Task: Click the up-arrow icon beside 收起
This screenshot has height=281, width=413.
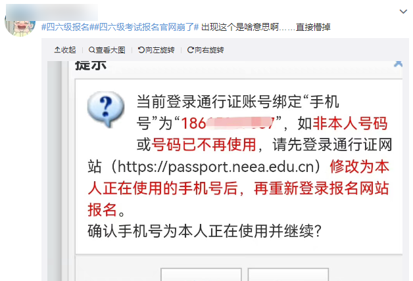Action: pos(57,50)
